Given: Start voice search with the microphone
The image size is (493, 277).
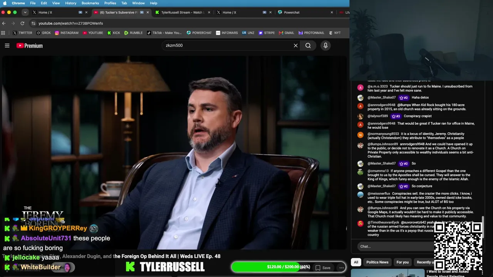Looking at the screenshot, I should tap(325, 45).
